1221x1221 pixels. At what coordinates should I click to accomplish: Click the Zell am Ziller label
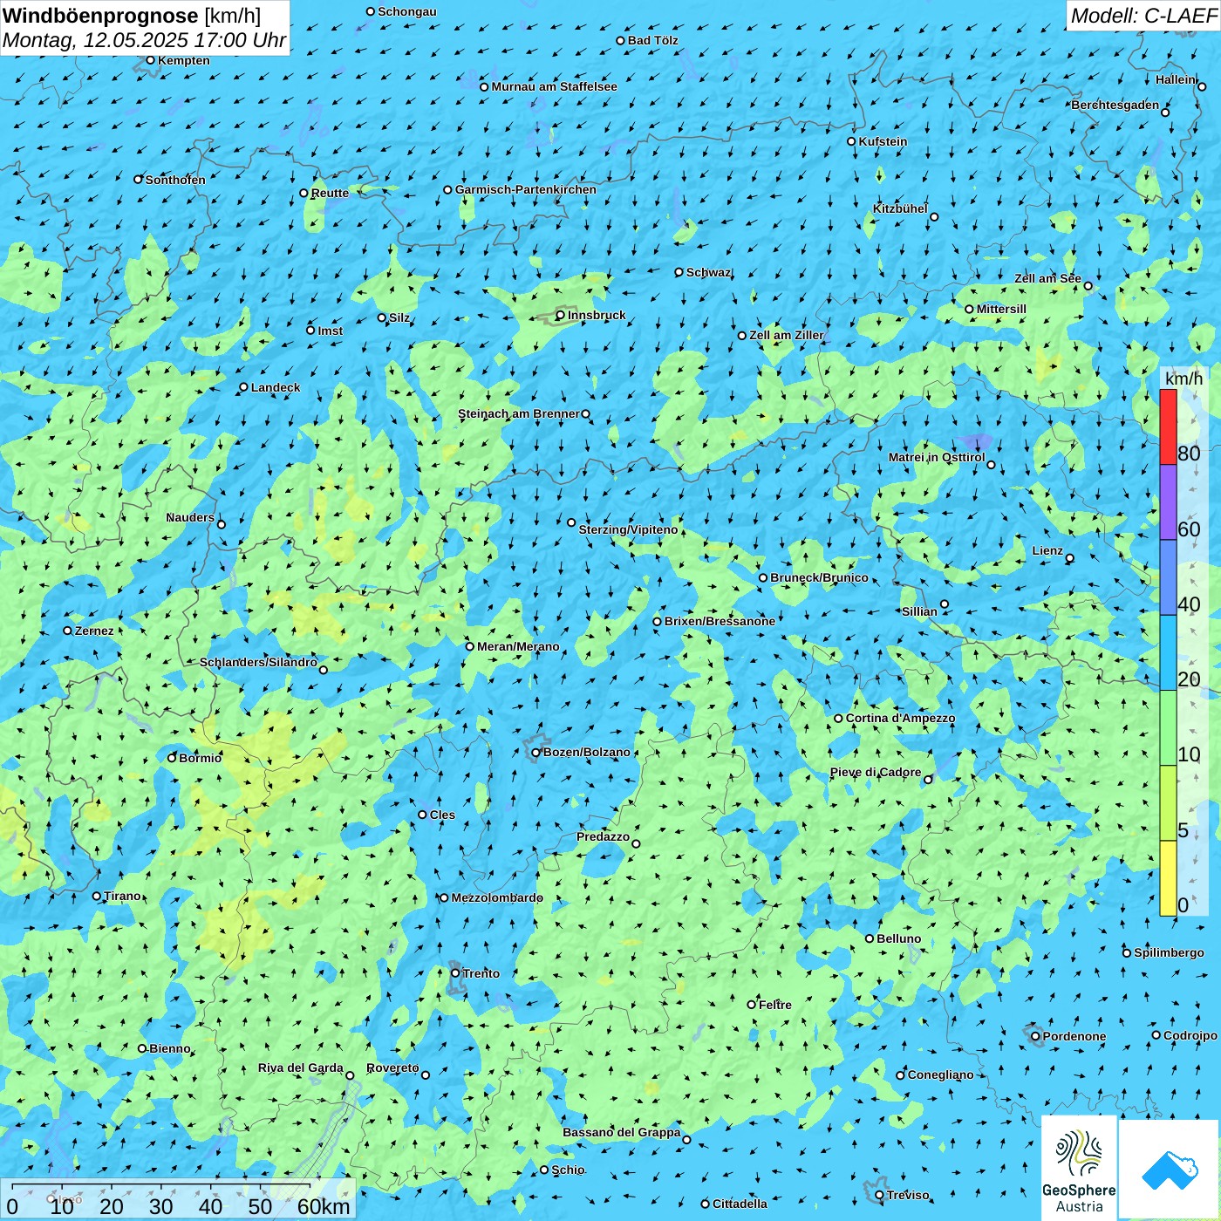pyautogui.click(x=787, y=335)
